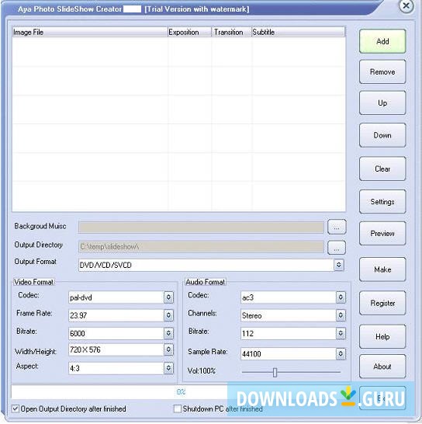Click the Remove button
Screen dimensions: 422x424
coord(382,72)
